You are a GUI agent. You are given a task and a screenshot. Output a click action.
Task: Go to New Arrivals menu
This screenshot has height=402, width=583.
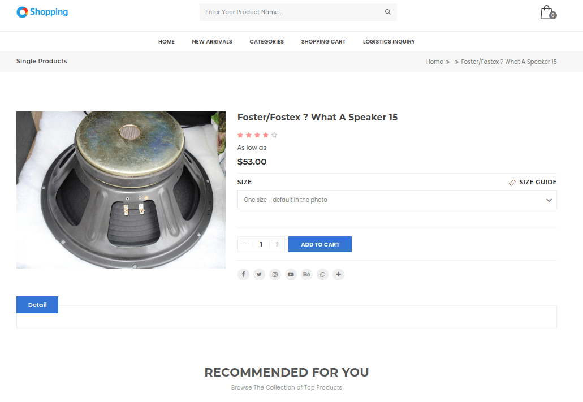tap(212, 42)
